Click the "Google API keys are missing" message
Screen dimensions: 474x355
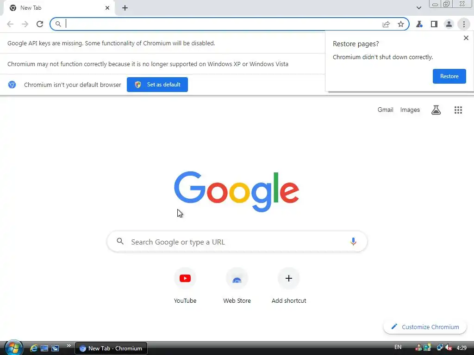(111, 43)
